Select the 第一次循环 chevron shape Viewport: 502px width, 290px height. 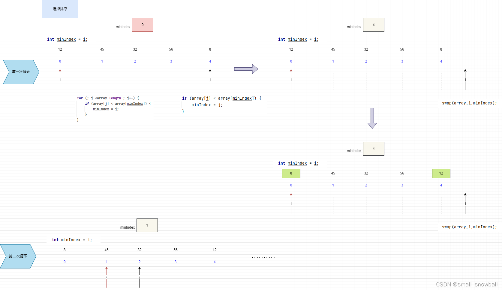coord(21,72)
